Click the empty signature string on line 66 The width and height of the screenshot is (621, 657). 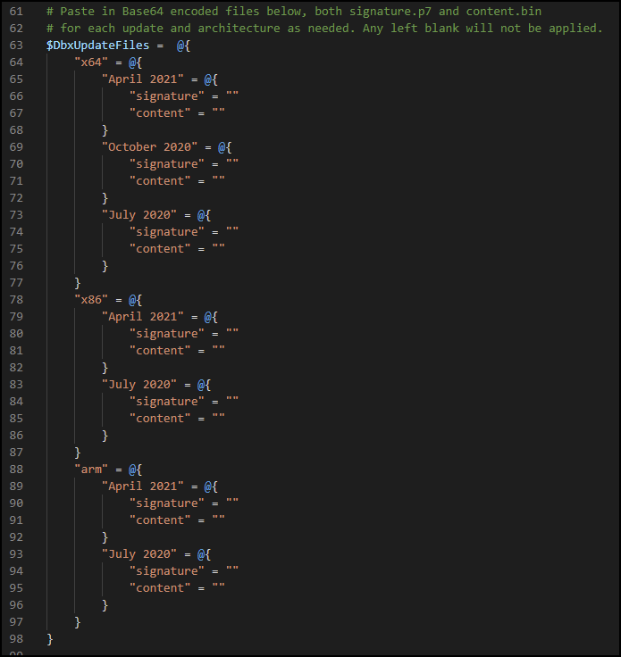pos(231,96)
